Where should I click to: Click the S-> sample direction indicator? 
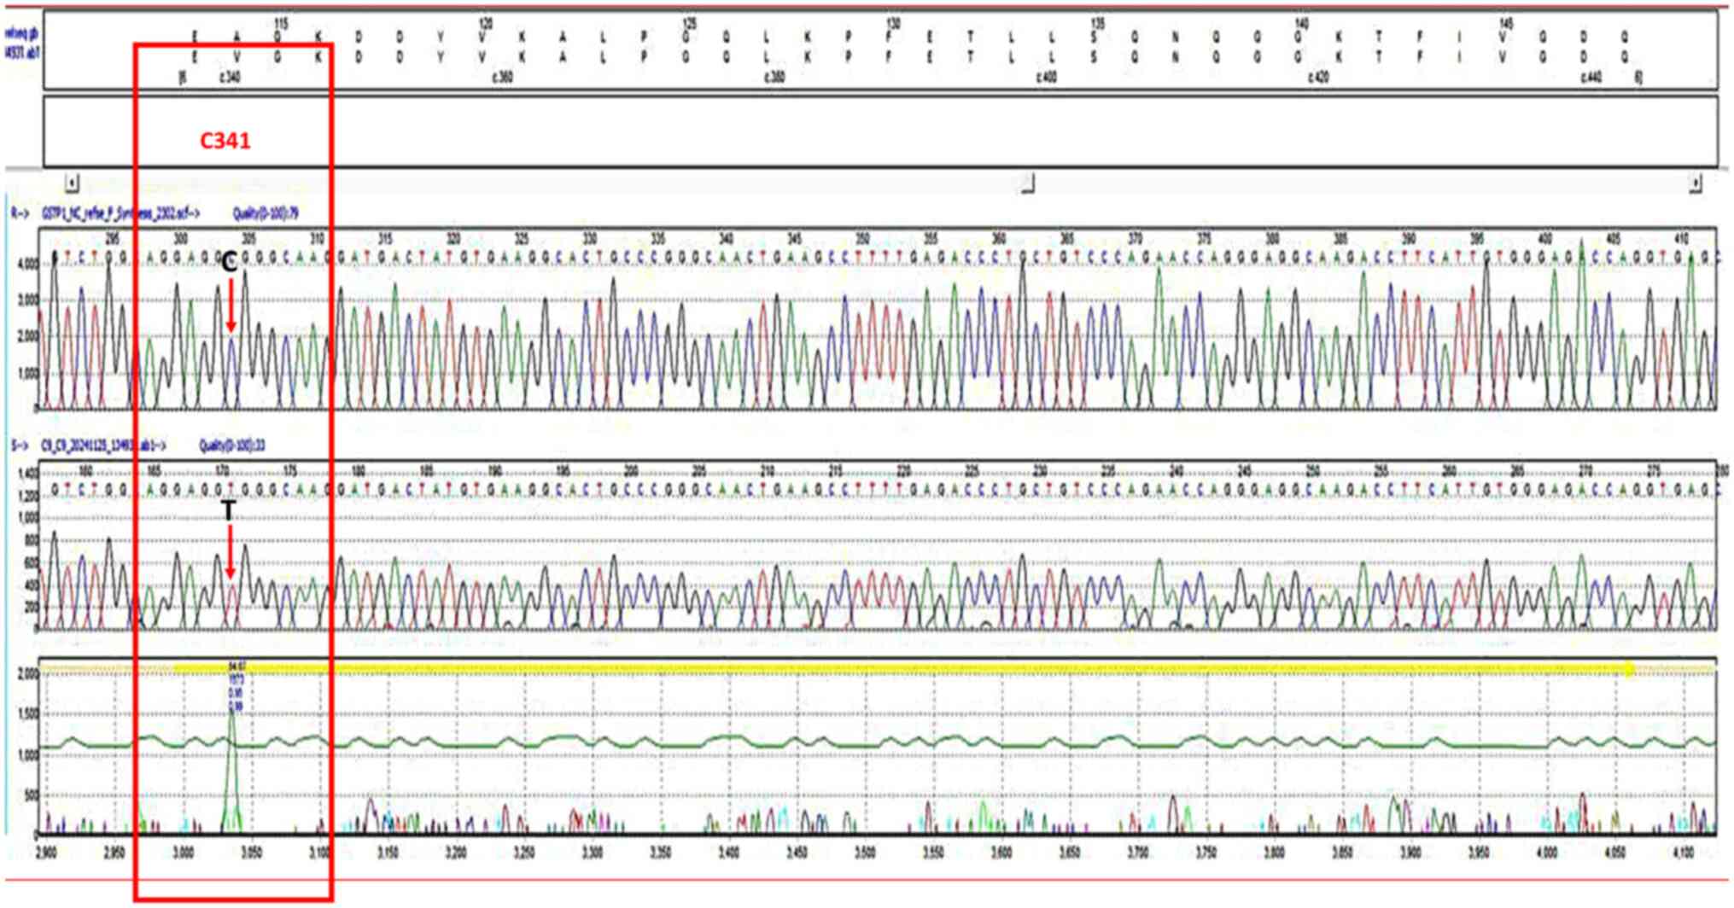(x=19, y=445)
